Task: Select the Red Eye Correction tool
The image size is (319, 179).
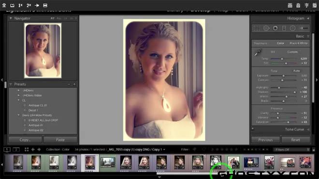Action: [x=275, y=28]
